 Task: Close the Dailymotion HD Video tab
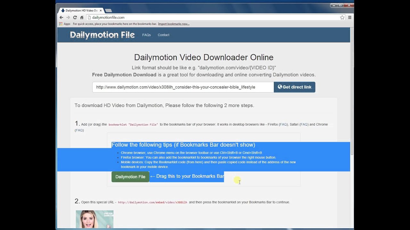tap(101, 11)
